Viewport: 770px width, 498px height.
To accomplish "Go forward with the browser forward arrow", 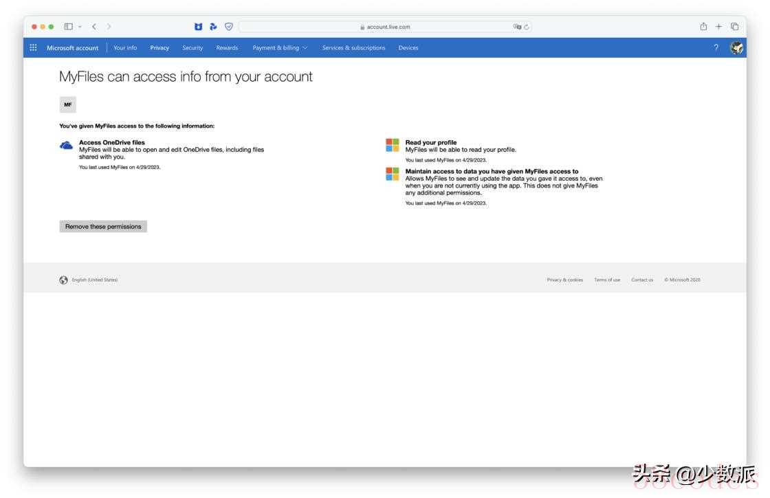I will pyautogui.click(x=109, y=27).
